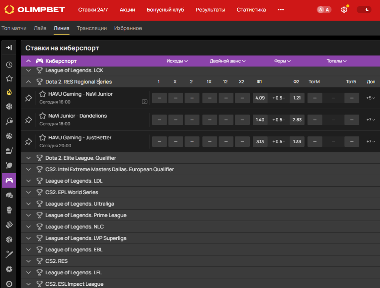Favorite HAVU Gaming - NaVi Junior with star
This screenshot has width=380, height=288.
43,94
